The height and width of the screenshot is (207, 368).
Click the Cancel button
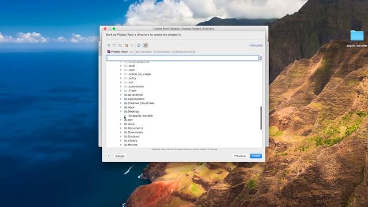click(120, 156)
